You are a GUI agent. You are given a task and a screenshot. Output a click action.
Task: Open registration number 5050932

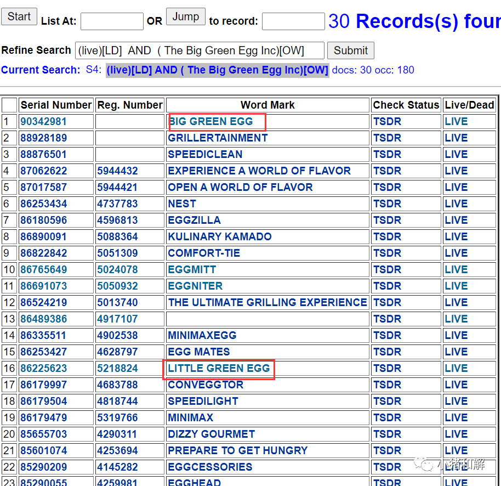coord(117,286)
